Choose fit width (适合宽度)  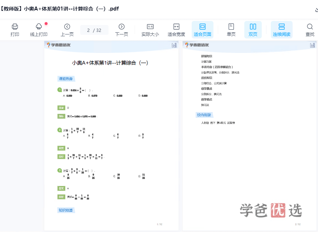[x=176, y=30]
